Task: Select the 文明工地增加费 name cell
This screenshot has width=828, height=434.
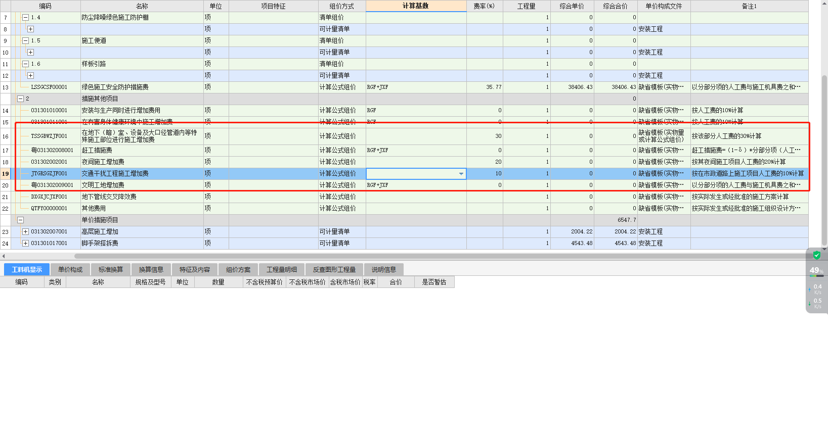Action: (x=142, y=185)
